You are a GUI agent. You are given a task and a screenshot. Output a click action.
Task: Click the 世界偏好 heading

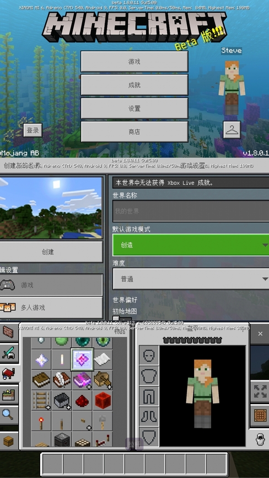(125, 300)
